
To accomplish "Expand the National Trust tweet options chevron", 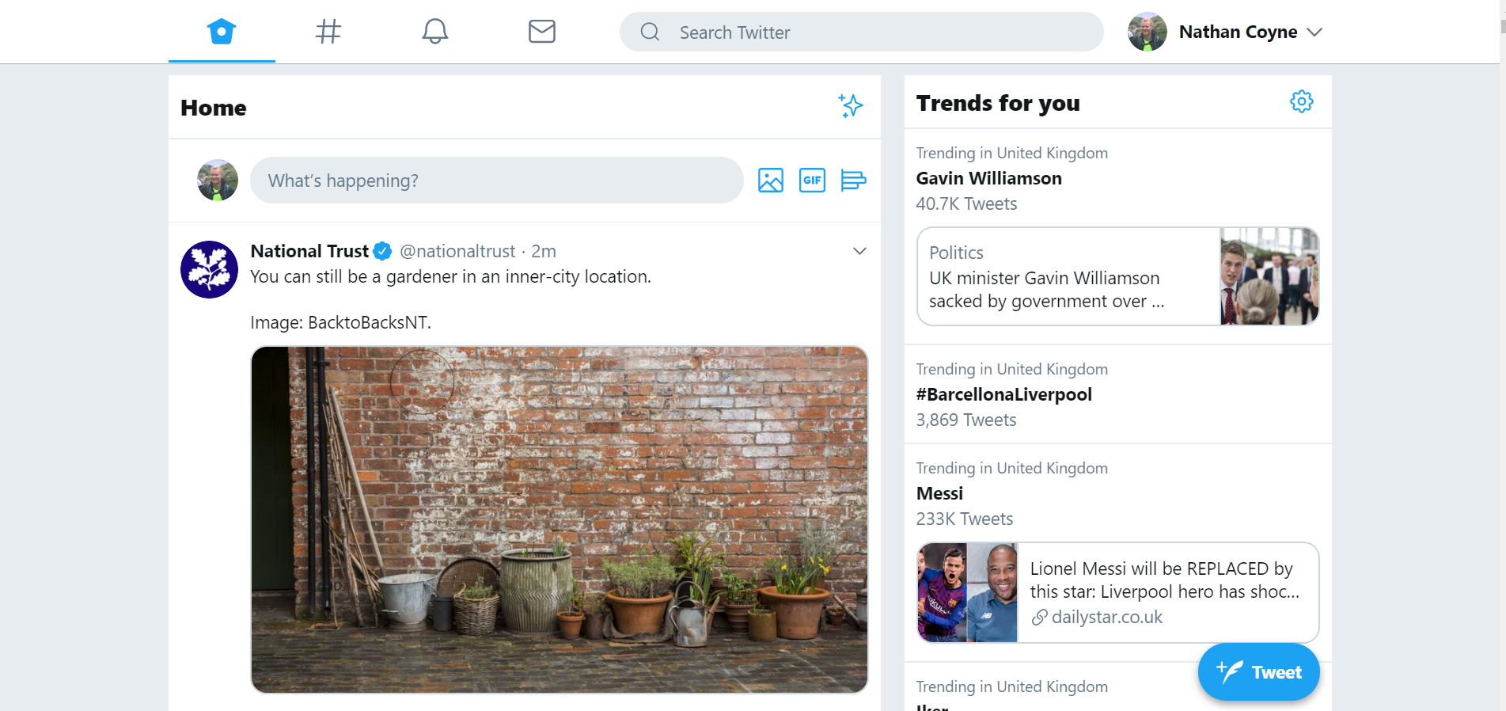I will coord(859,251).
